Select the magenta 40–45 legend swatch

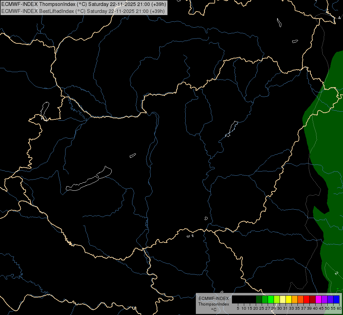point(318,299)
